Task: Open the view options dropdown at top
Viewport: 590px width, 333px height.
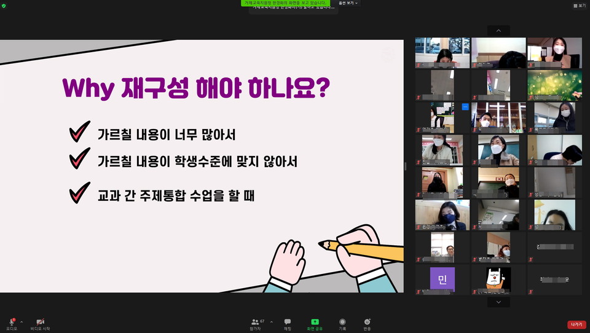Action: point(348,3)
